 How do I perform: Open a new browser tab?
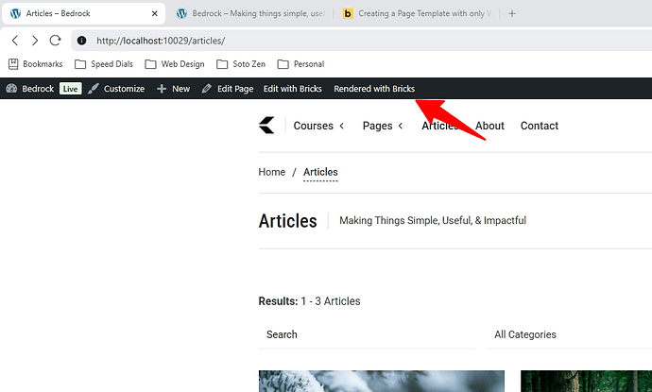click(x=512, y=14)
